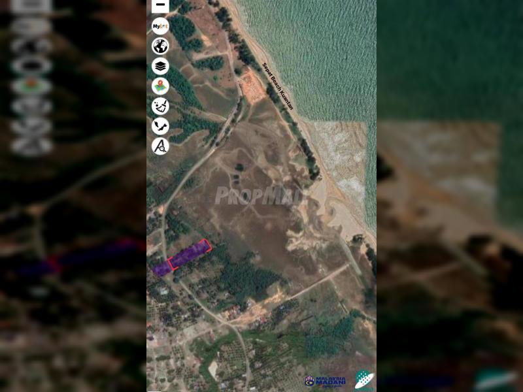Click dense tree cluster right of highlighted lot
This screenshot has width=523, height=392.
coord(248,278)
